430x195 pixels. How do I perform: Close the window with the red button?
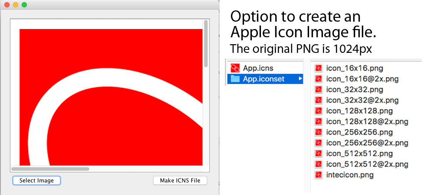point(7,5)
